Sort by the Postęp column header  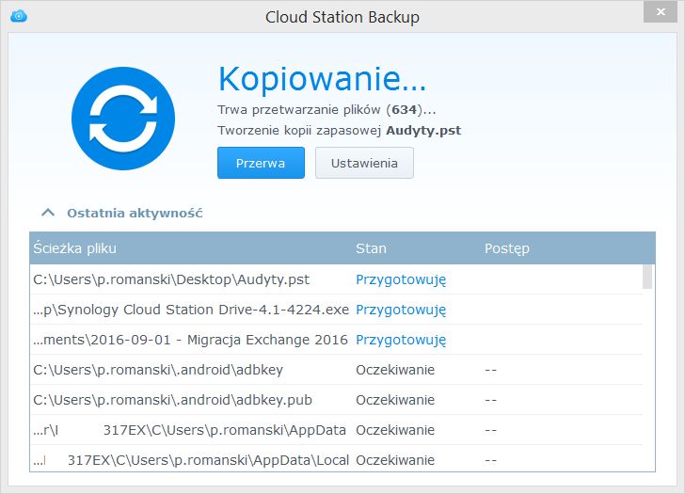507,248
